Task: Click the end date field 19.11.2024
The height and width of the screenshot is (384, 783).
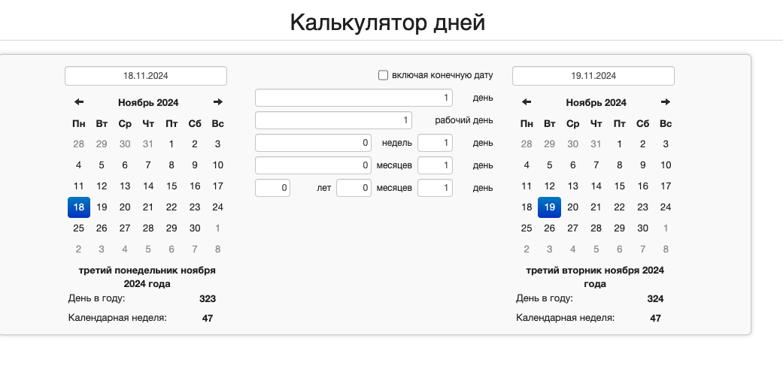Action: (593, 76)
